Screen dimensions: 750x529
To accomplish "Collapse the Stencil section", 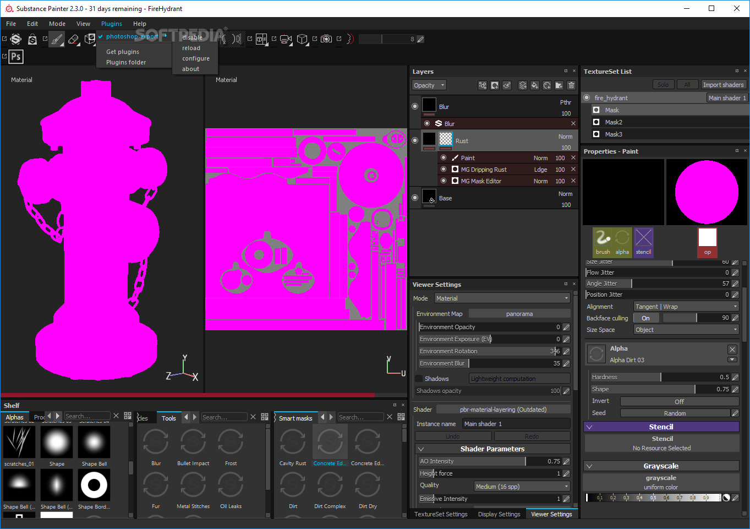I will click(x=589, y=427).
